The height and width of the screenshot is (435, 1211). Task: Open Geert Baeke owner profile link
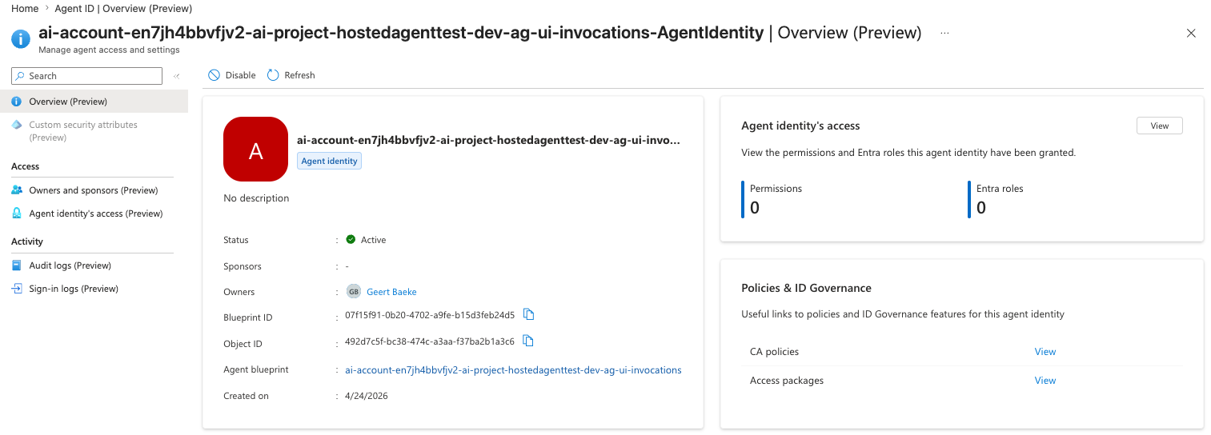(391, 292)
